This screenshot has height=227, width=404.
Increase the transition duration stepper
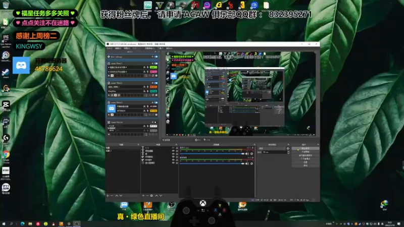[288, 152]
